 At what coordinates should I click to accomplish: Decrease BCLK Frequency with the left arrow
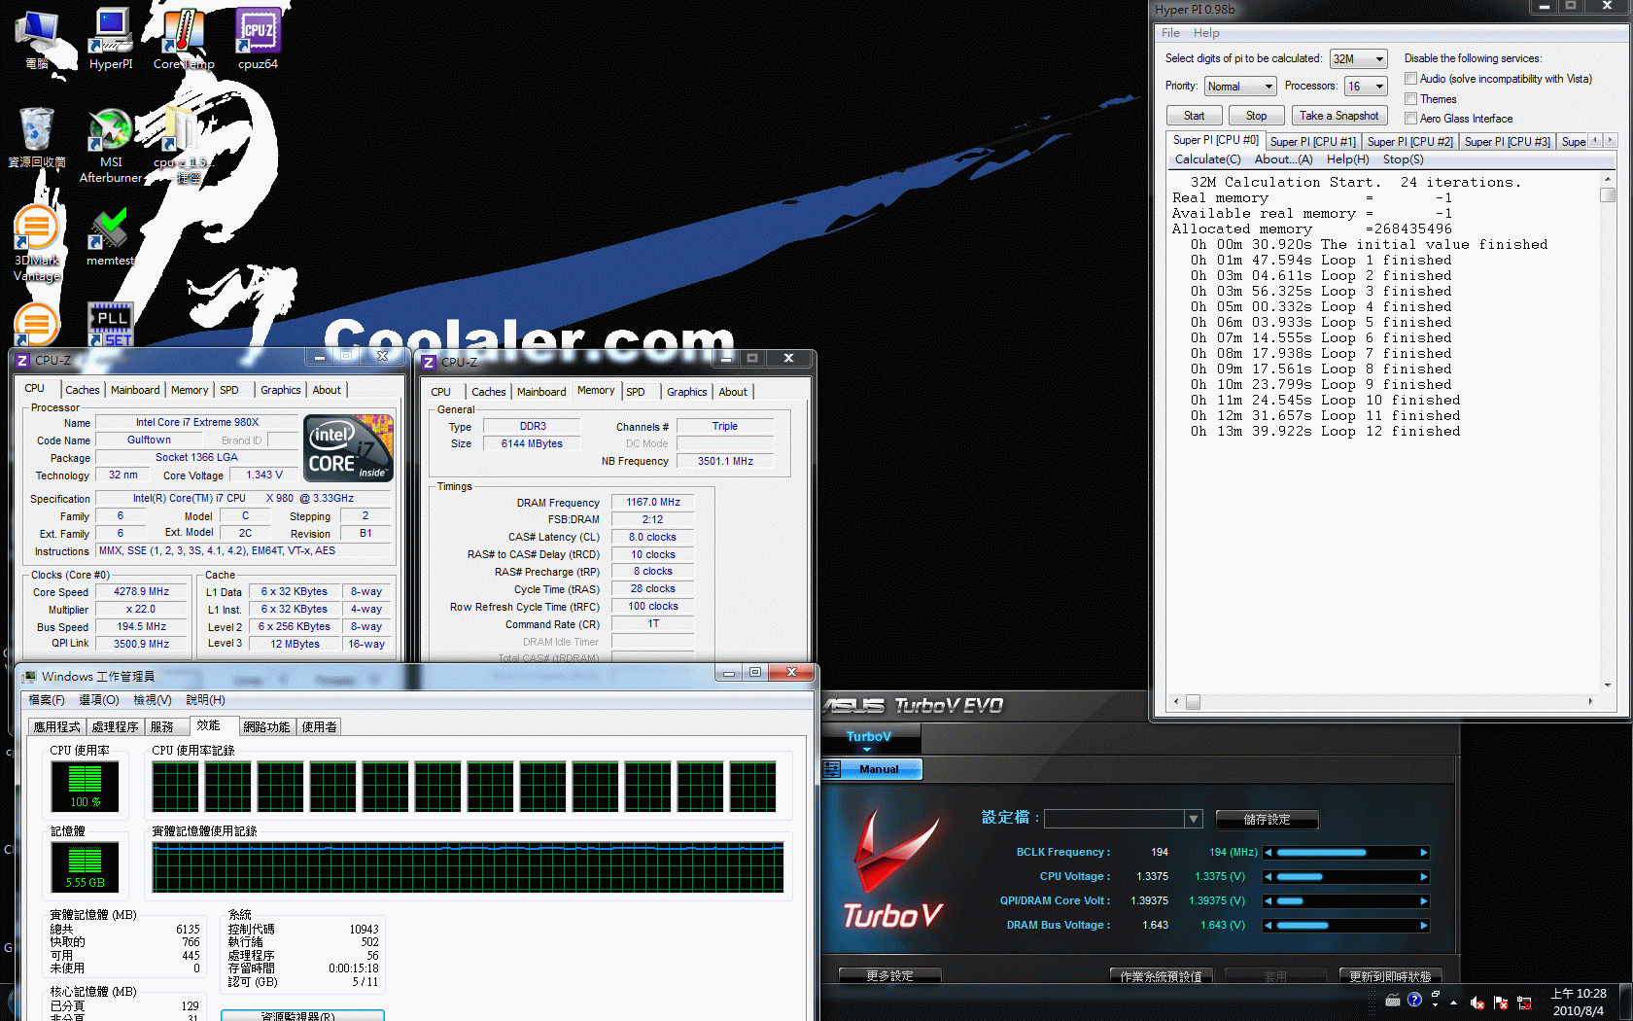pos(1268,853)
